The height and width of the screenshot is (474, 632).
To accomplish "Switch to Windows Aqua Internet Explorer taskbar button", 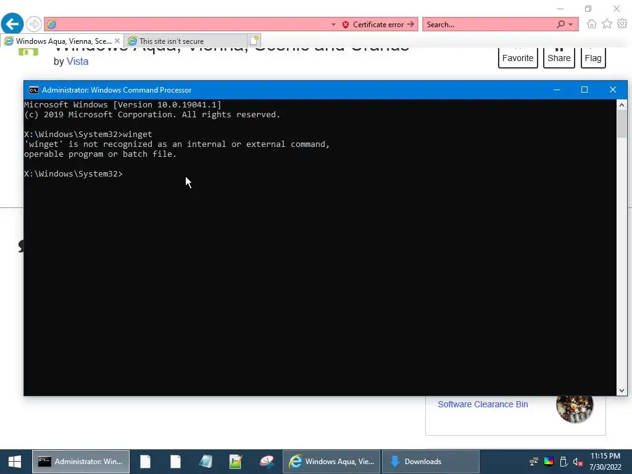I will click(x=331, y=462).
